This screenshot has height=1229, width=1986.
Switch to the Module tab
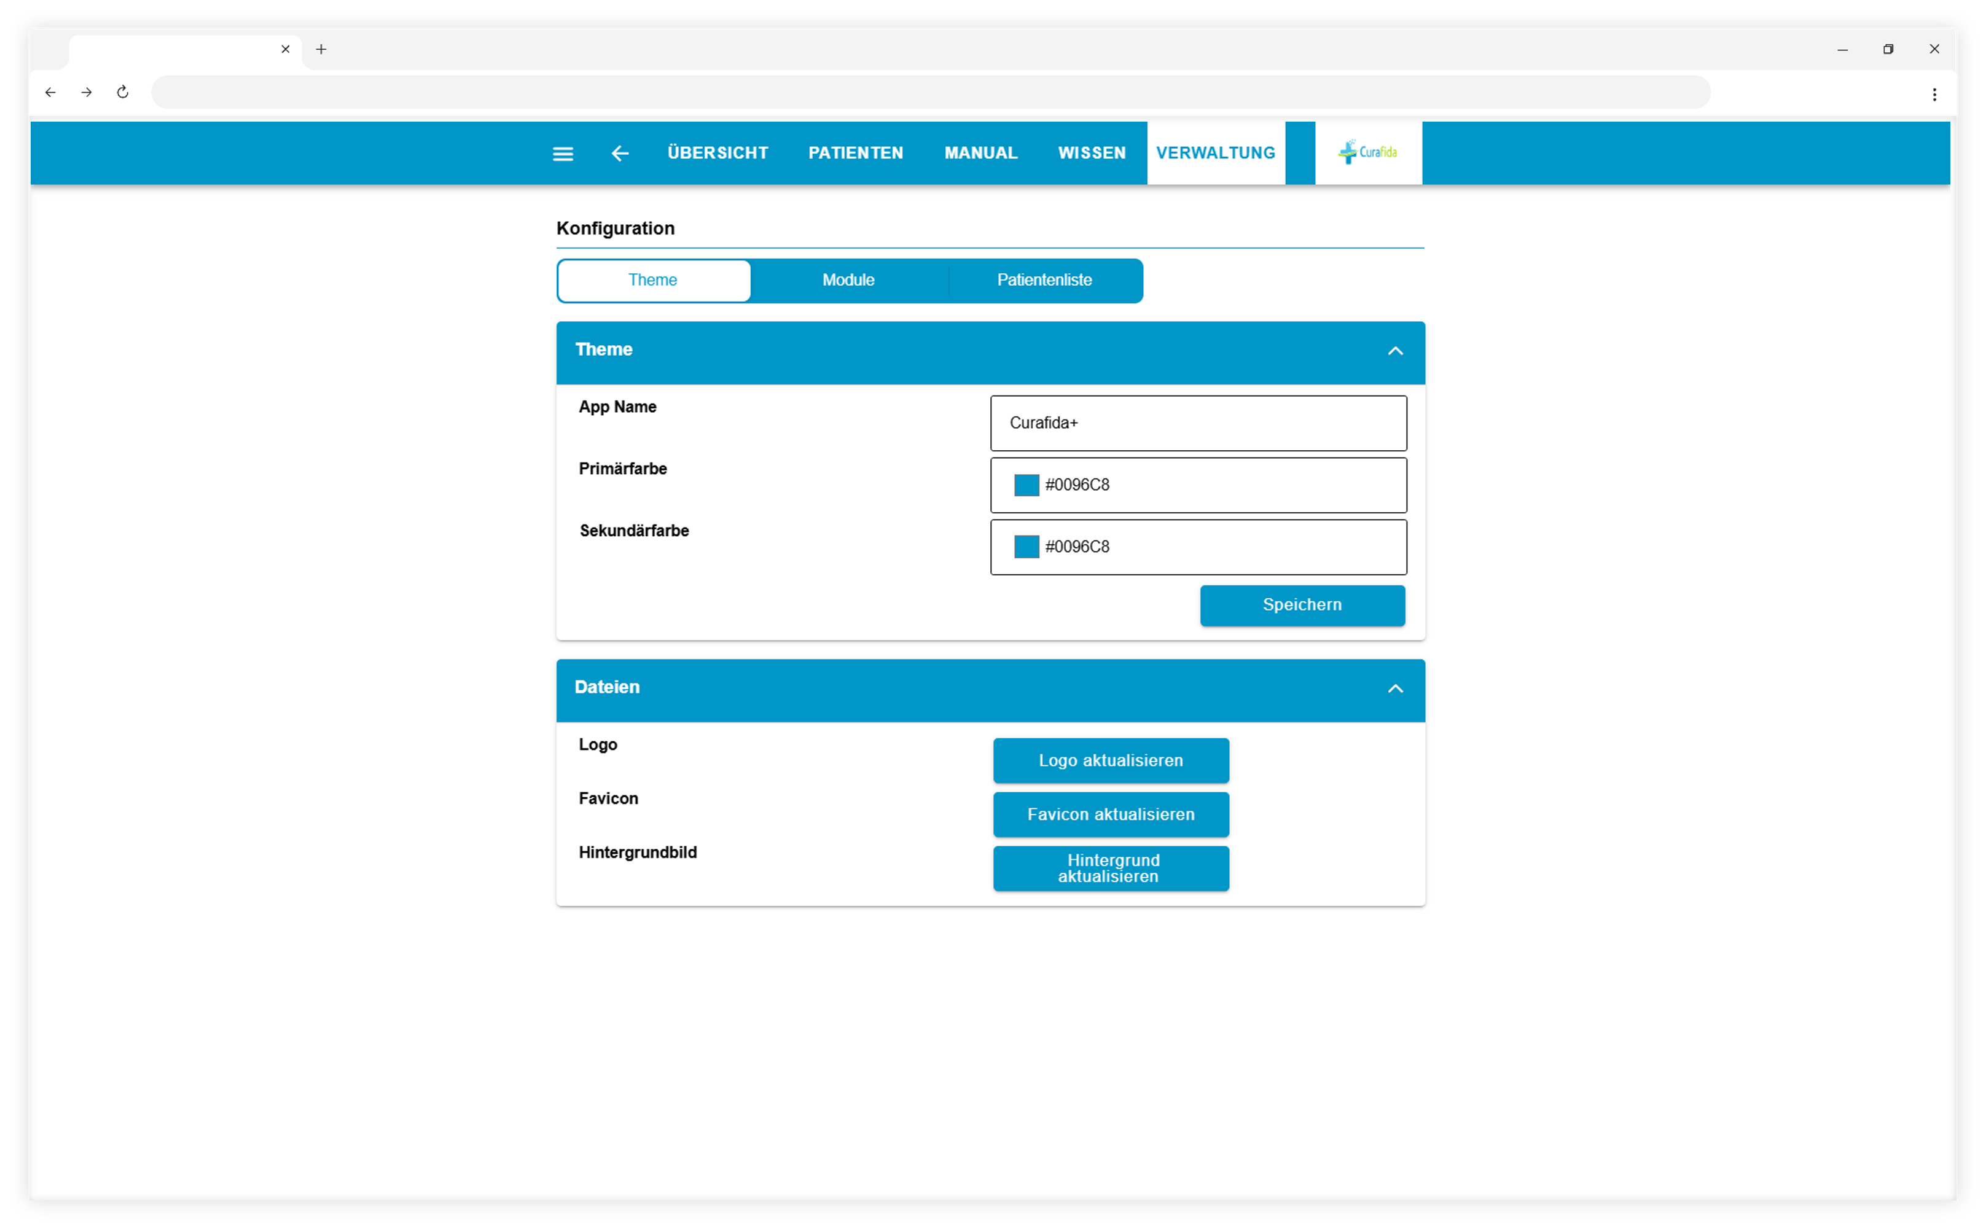coord(849,281)
